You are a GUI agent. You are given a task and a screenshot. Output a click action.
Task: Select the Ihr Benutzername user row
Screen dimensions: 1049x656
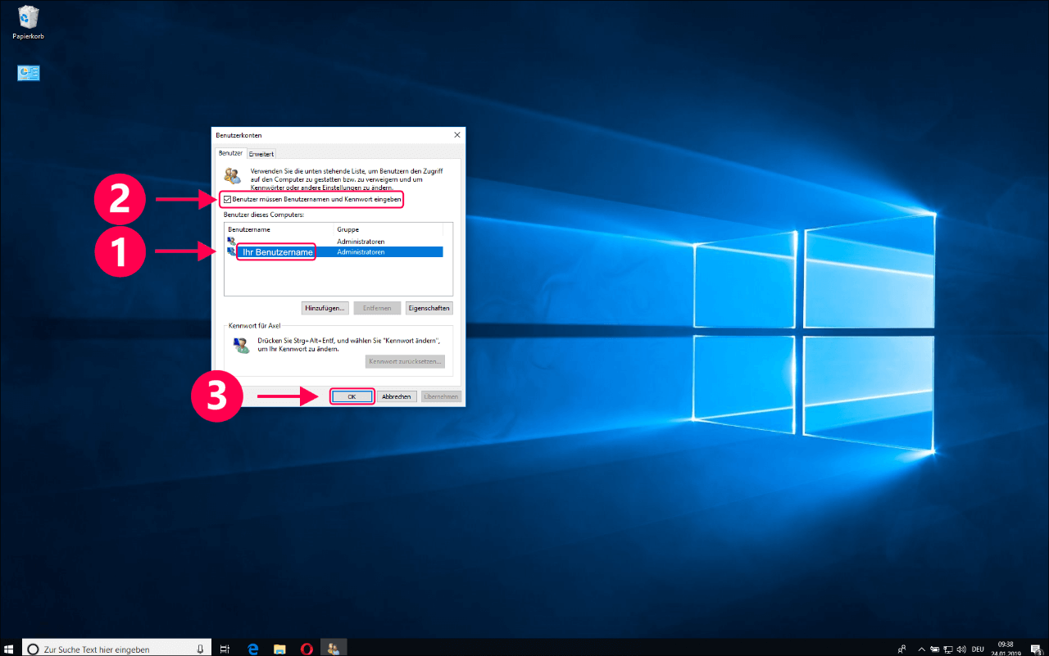point(334,252)
